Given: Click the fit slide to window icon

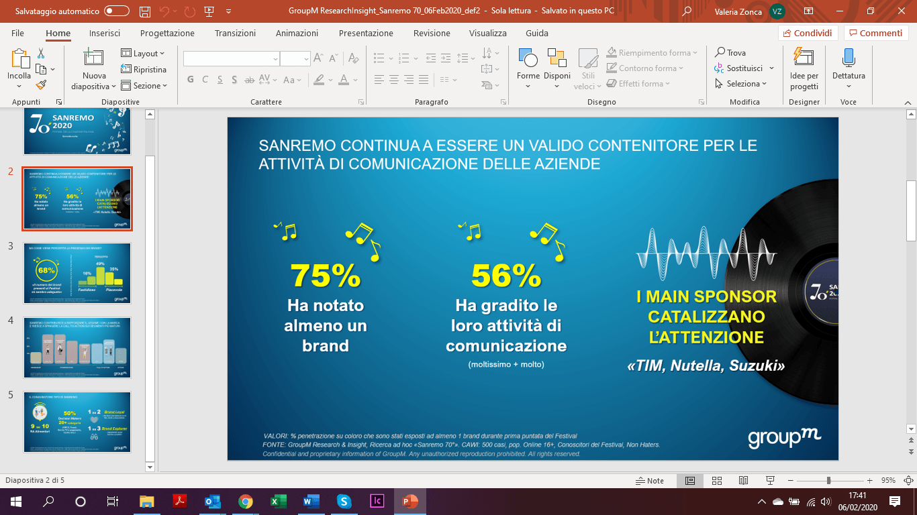Looking at the screenshot, I should point(907,481).
